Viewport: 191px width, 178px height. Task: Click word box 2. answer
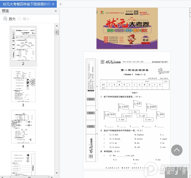(127, 116)
